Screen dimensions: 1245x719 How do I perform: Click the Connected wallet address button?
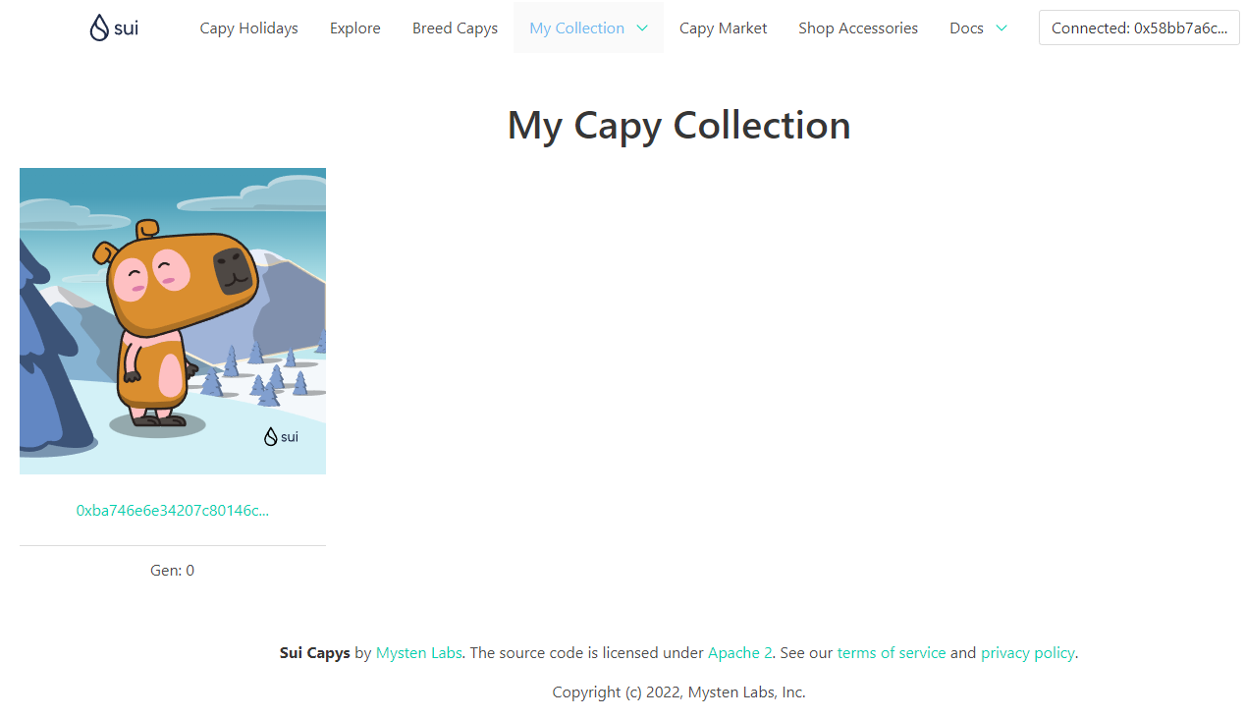[x=1139, y=28]
